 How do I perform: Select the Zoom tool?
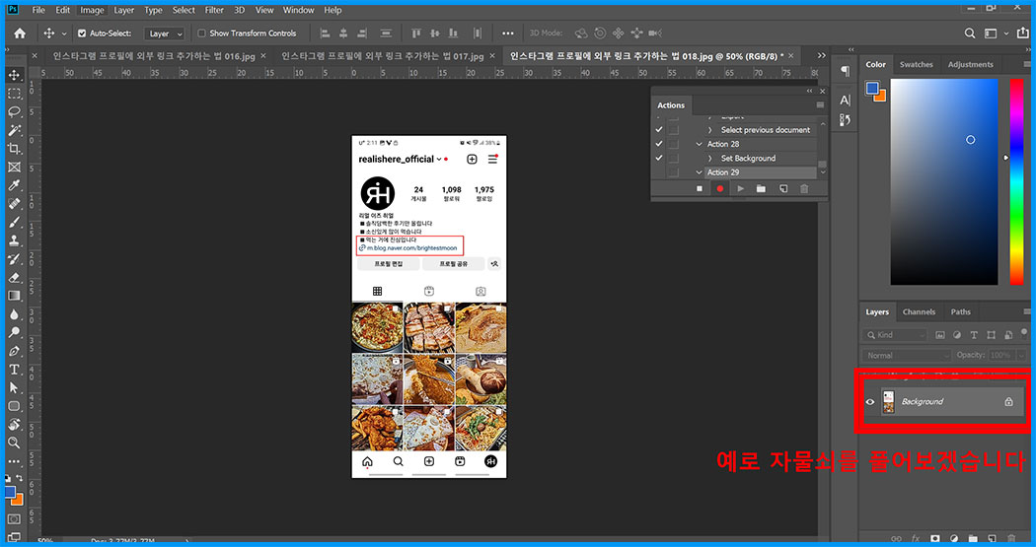pyautogui.click(x=14, y=443)
